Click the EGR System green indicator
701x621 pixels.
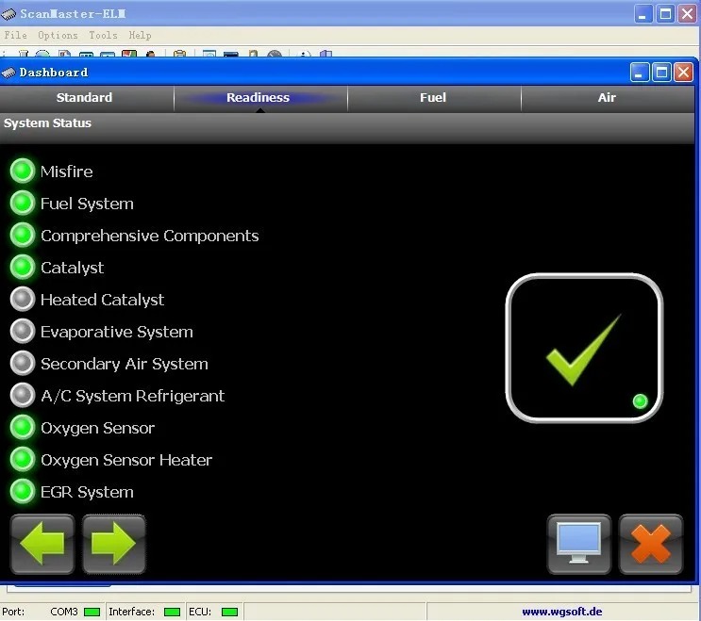(23, 492)
